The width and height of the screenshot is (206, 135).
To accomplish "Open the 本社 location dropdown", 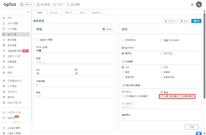I will tap(27, 4).
